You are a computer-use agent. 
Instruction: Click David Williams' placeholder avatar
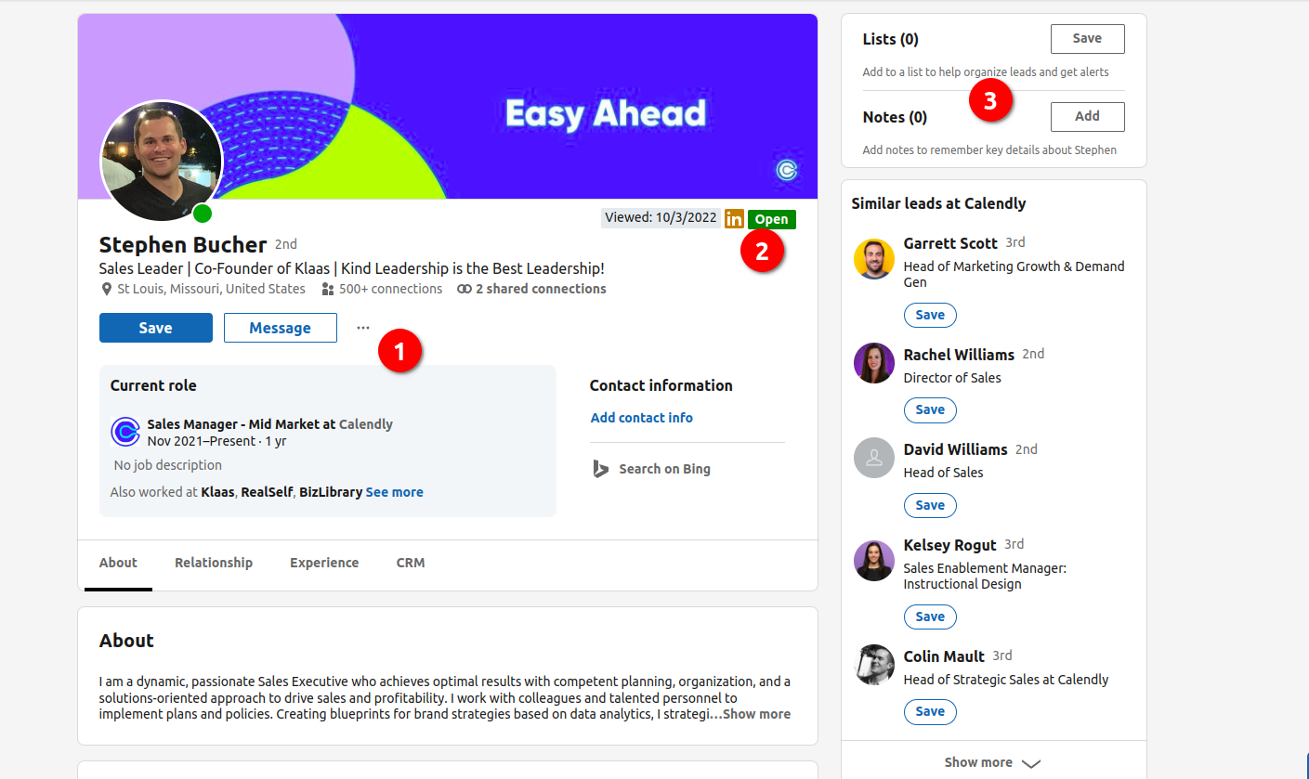click(874, 458)
